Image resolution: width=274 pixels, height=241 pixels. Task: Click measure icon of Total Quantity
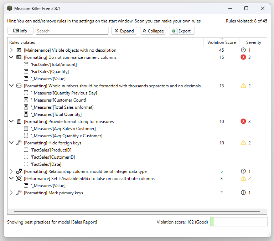[x=26, y=114]
